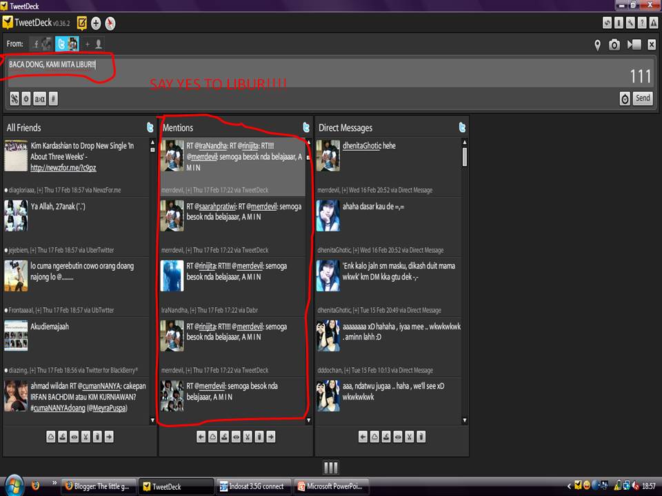Viewport: 662px width, 496px height.
Task: Move Mentions column right with arrow
Action: (x=270, y=437)
